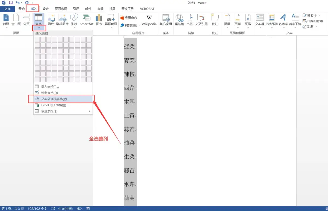328x211 pixels.
Task: Start macro recording from the status bar
Action: (88, 208)
